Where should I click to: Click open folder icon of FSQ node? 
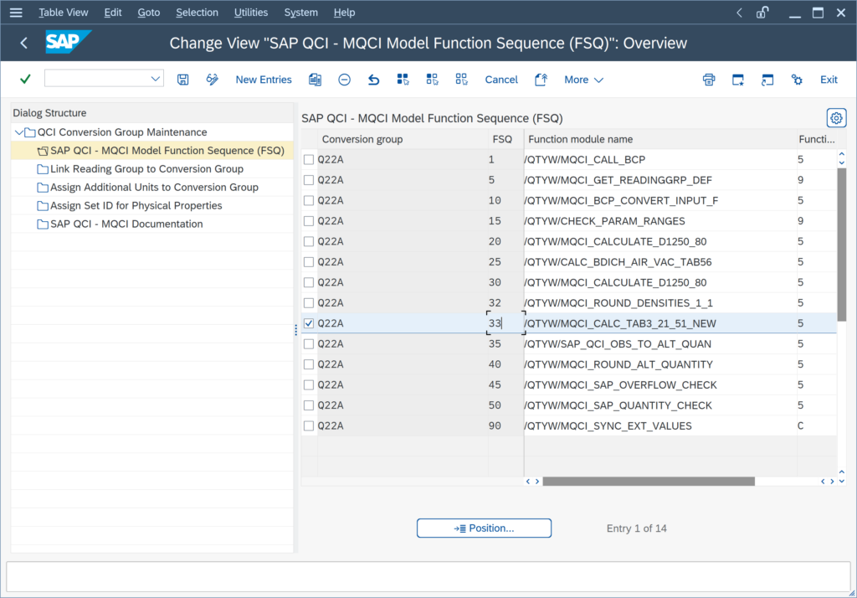point(43,151)
